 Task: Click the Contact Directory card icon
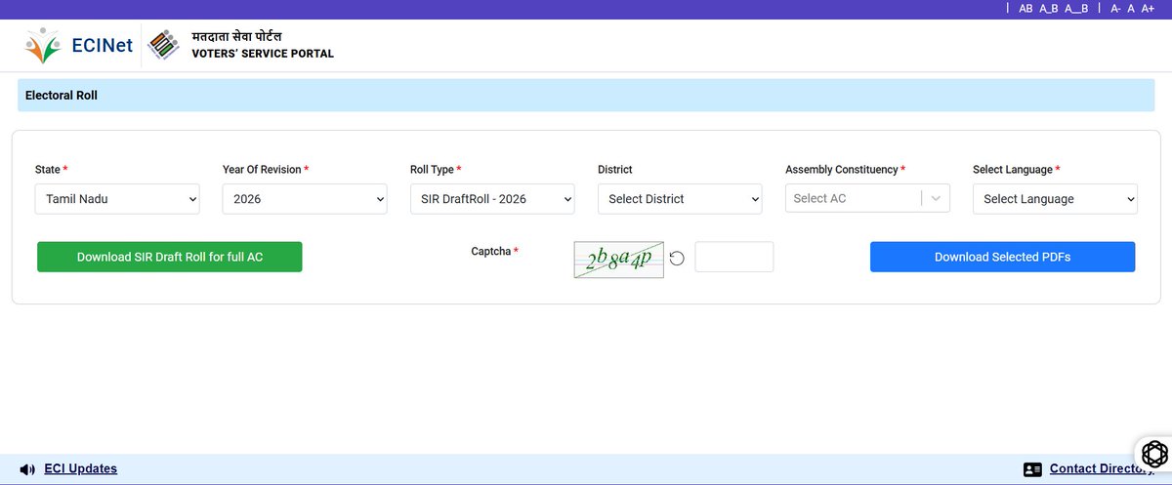click(1032, 469)
